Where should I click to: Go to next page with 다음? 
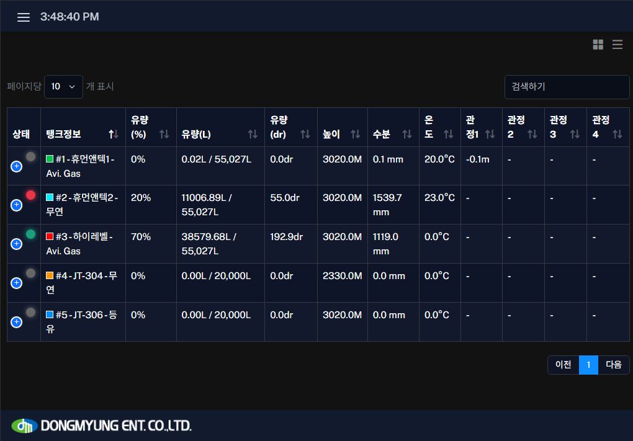pos(614,365)
